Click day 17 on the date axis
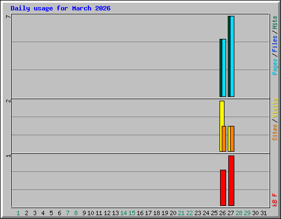 click(148, 213)
